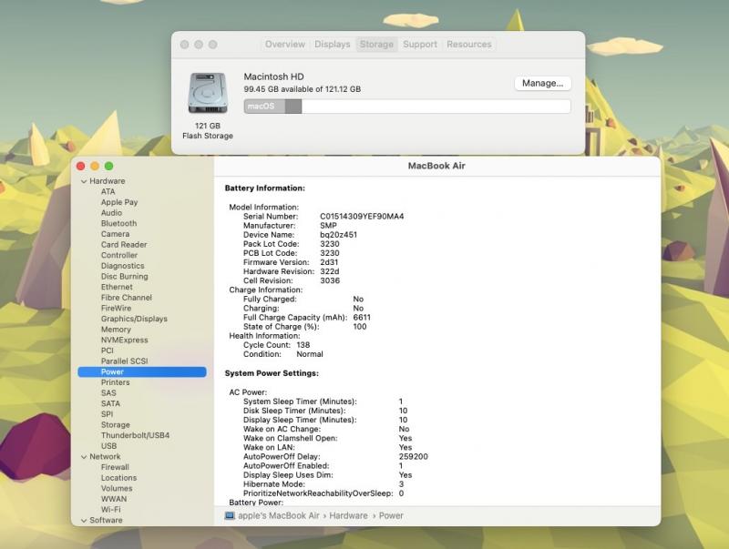The image size is (729, 549).
Task: Select the highlighted Power item
Action: [x=142, y=372]
